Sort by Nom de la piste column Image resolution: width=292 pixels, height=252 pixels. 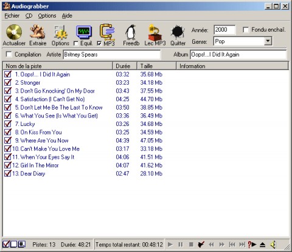tap(58, 66)
